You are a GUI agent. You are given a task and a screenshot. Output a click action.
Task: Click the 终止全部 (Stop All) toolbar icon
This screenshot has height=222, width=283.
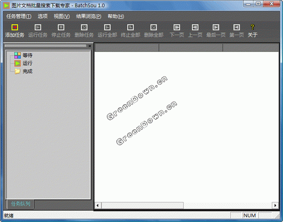point(130,28)
